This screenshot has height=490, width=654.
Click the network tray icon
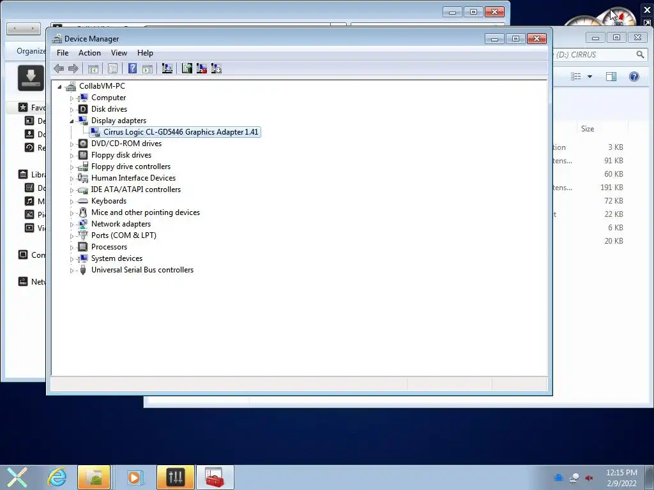[574, 478]
